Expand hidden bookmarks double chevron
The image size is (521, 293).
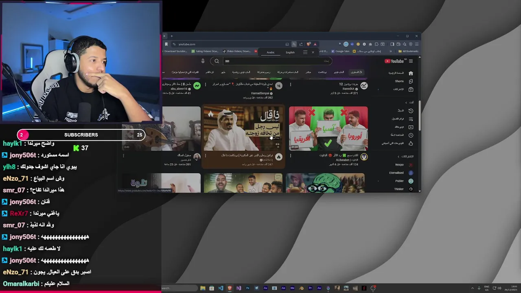pyautogui.click(x=391, y=51)
